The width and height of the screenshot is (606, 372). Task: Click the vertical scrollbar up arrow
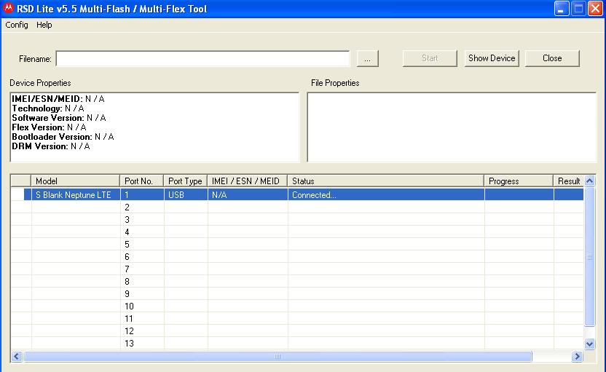tap(589, 181)
